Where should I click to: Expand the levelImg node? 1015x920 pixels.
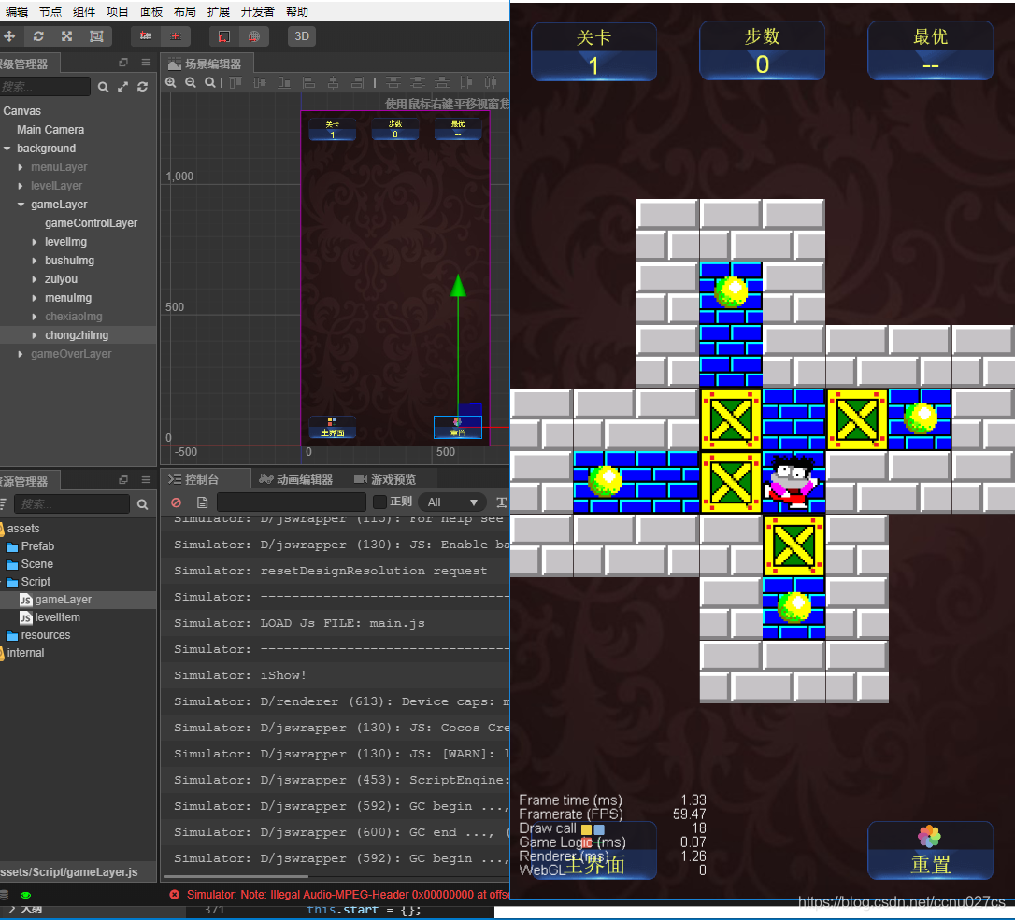click(35, 242)
